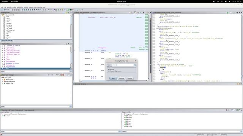Image resolution: width=243 pixels, height=136 pixels.
Task: Select .eh_frame_hdr in Program Trees
Action: tap(10, 30)
